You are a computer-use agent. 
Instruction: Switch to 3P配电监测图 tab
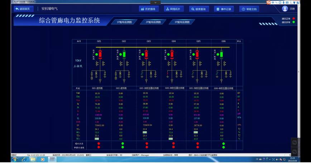(x=182, y=22)
